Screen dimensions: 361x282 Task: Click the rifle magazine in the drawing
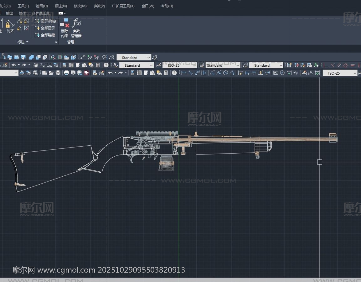coord(166,163)
